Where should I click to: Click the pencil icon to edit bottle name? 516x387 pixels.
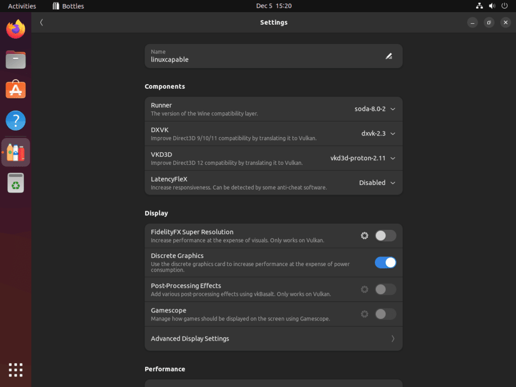[x=389, y=56]
